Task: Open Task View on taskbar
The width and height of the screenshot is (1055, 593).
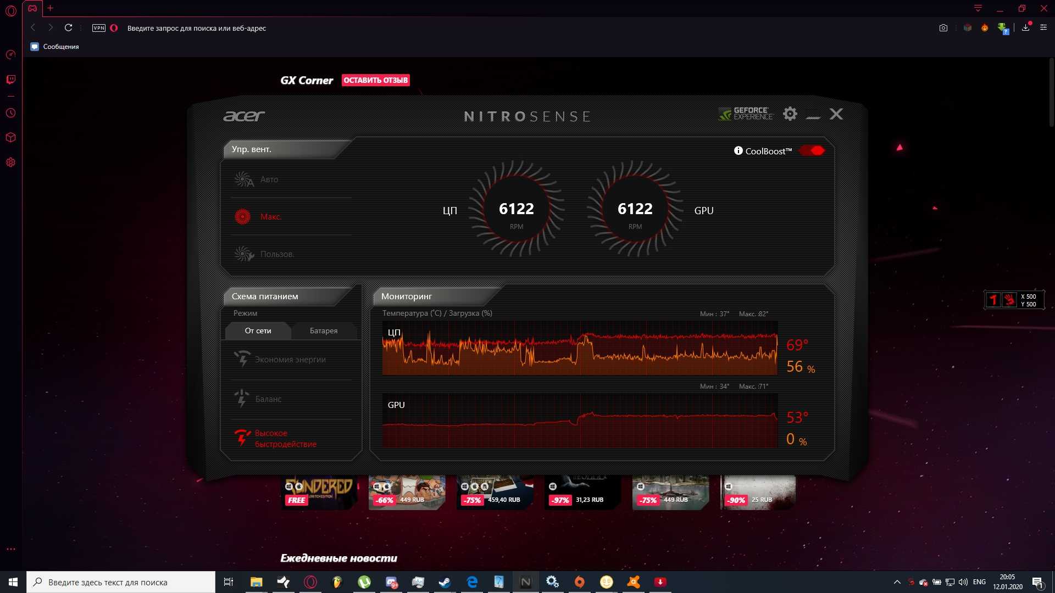Action: 229,582
